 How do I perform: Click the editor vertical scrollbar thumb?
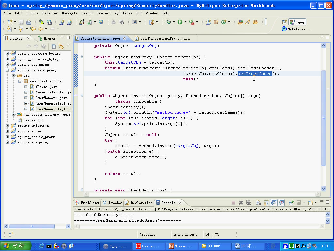coord(324,118)
